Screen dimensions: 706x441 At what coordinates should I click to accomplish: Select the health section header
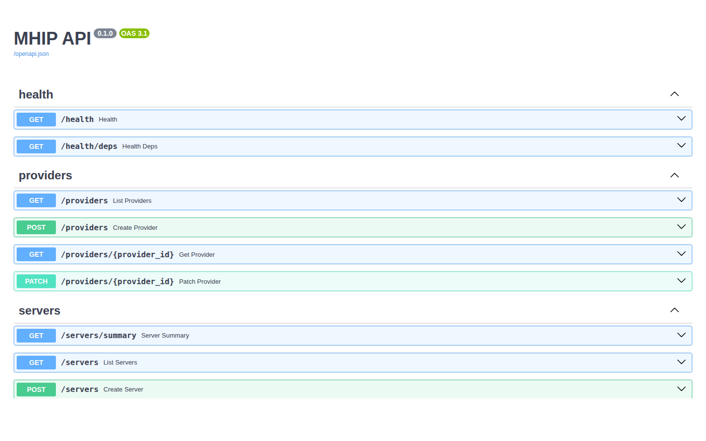(x=36, y=94)
